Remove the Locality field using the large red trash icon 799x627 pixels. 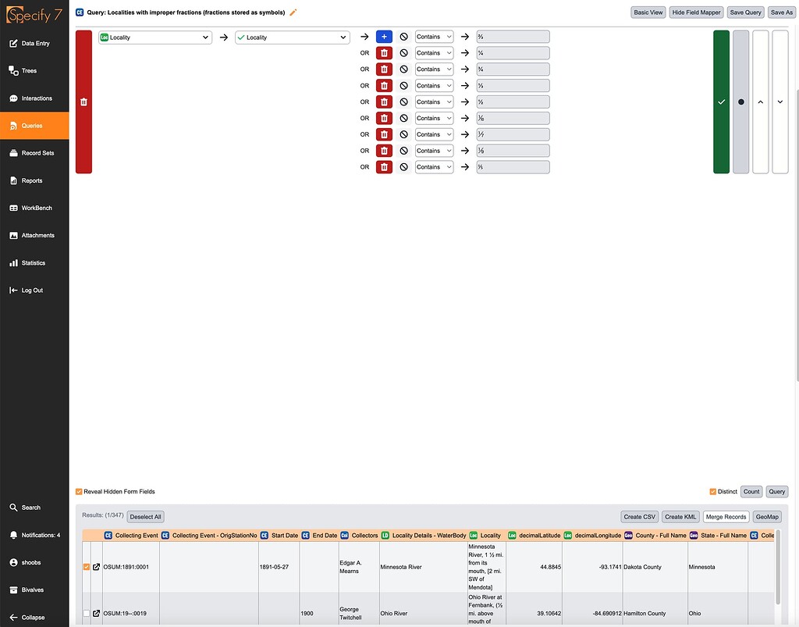(x=83, y=102)
